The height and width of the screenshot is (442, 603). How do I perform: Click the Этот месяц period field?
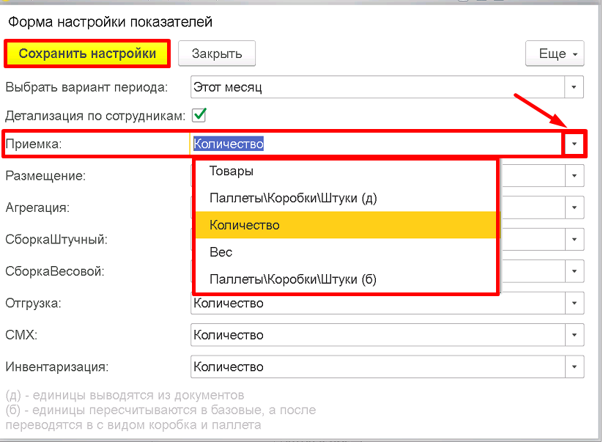click(x=377, y=87)
